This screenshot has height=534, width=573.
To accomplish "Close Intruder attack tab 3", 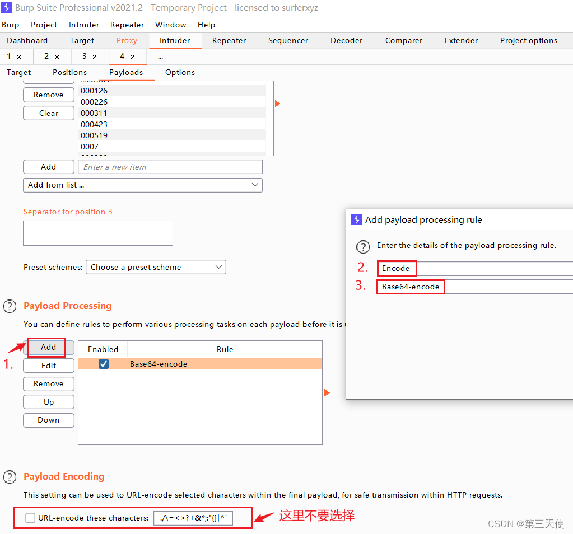I will click(95, 57).
